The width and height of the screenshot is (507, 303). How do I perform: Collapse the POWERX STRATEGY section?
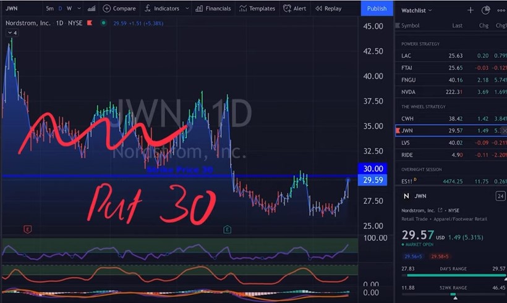420,44
